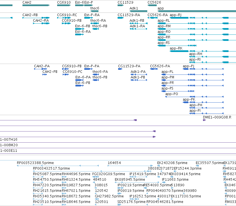The image size is (236, 206).
Task: Select the CG11529-RA transcript label
Action: (129, 15)
